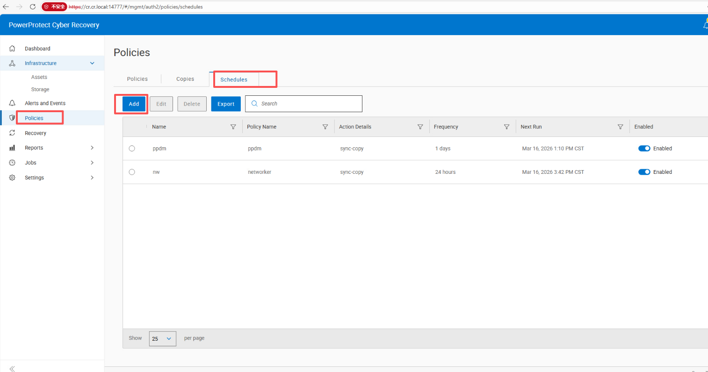Click the Delete button
This screenshot has width=708, height=372.
(x=192, y=104)
